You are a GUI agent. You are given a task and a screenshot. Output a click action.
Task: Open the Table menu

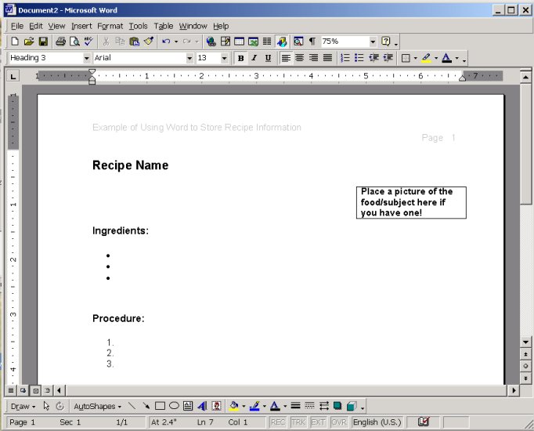163,26
